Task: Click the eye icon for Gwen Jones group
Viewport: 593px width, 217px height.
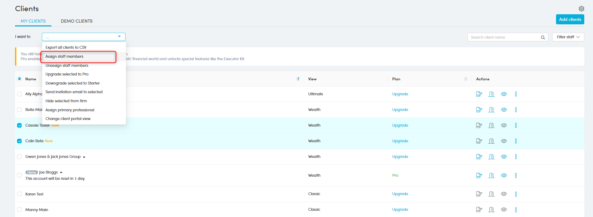Action: [x=504, y=157]
